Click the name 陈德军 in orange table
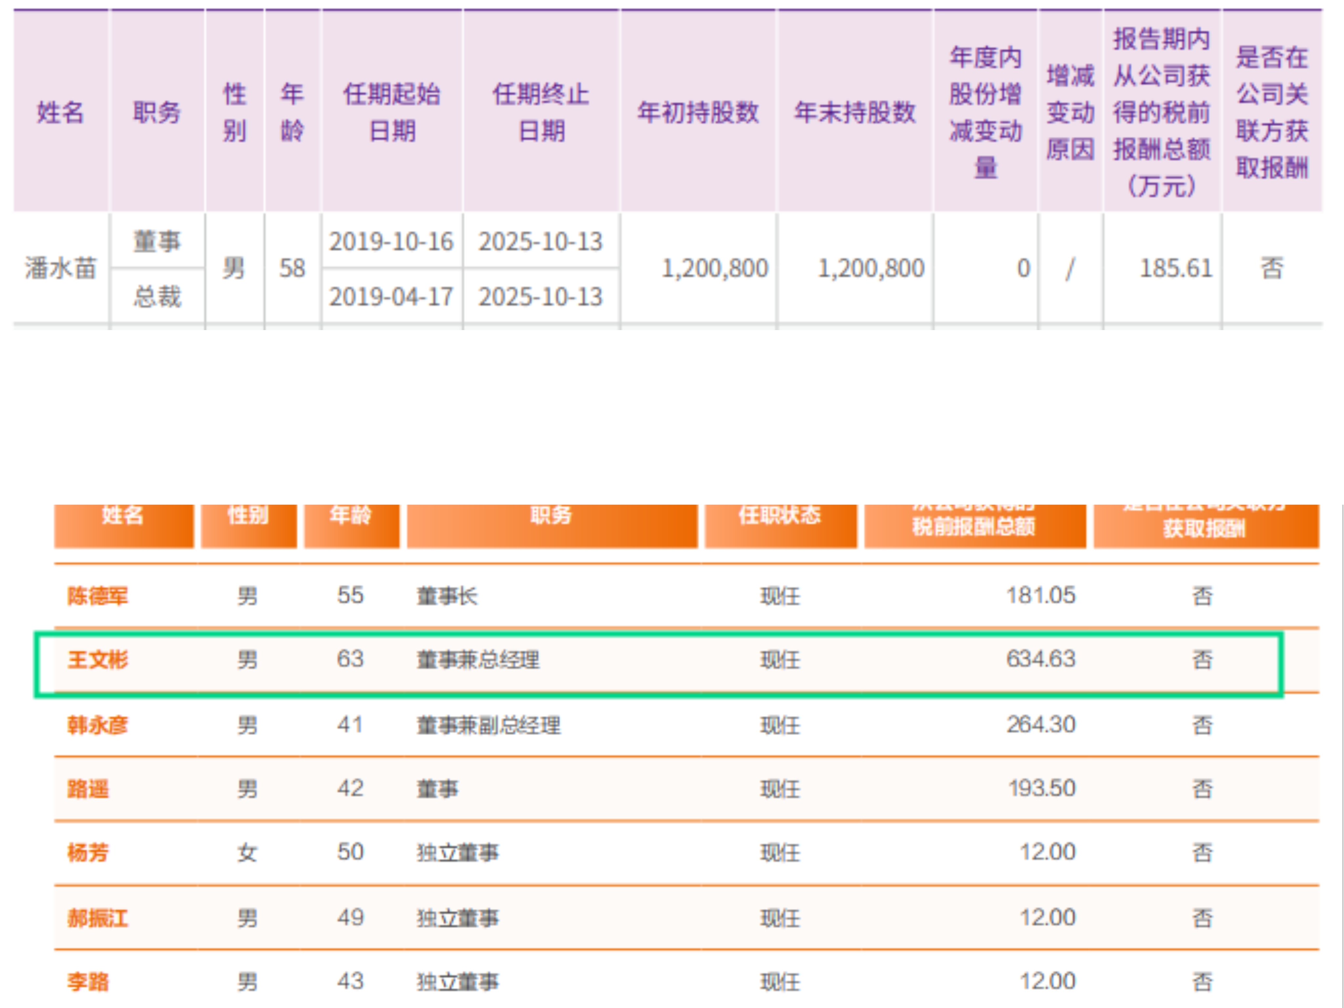 click(x=97, y=596)
